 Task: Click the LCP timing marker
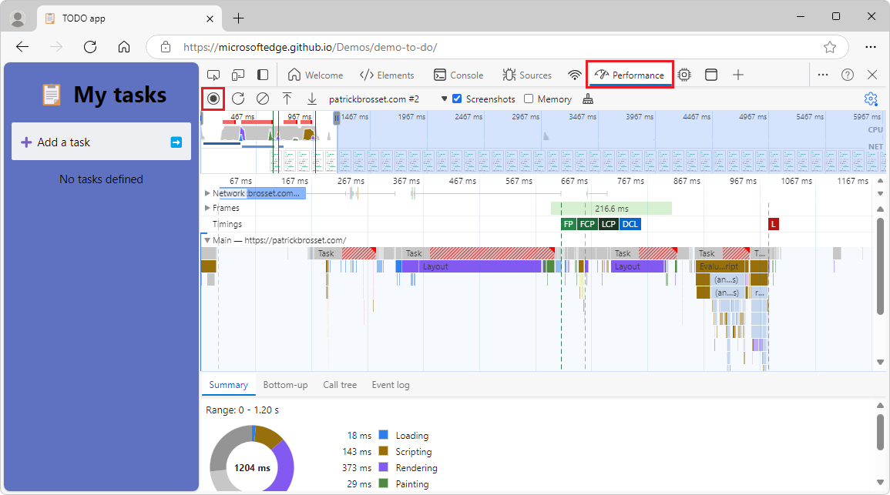pos(608,223)
